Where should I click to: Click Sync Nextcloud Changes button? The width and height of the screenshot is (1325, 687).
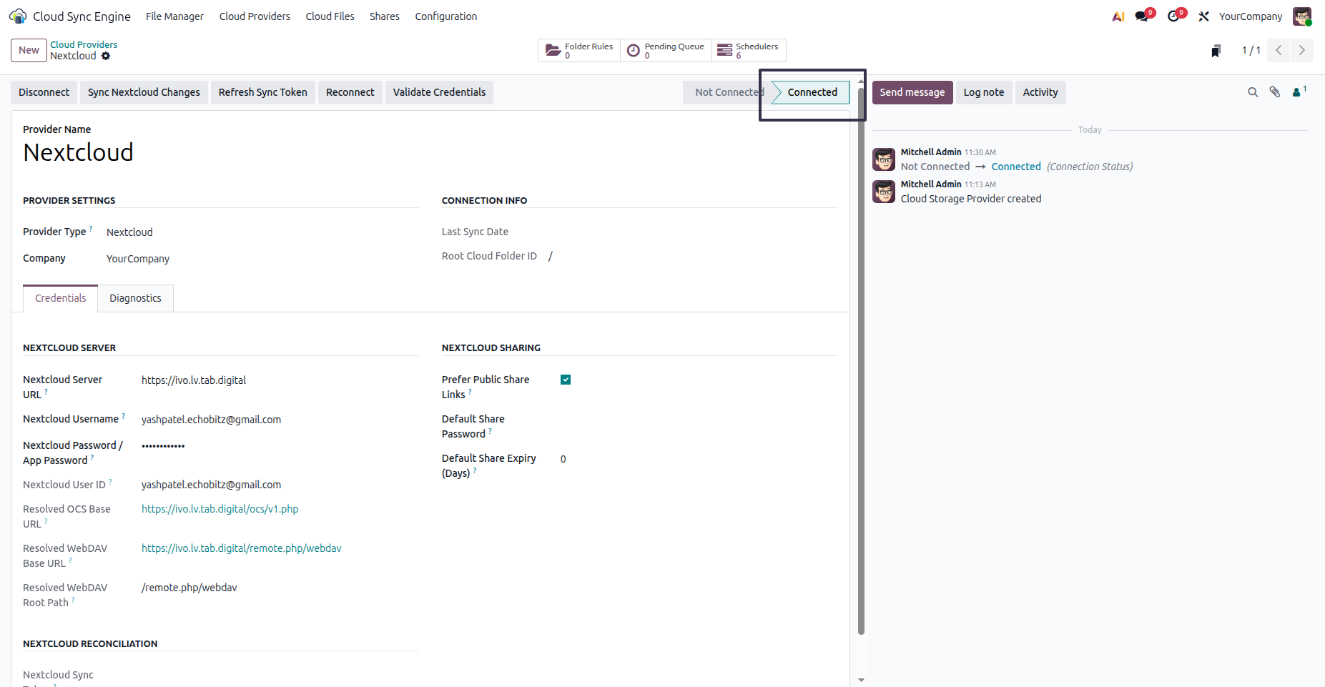pos(144,92)
